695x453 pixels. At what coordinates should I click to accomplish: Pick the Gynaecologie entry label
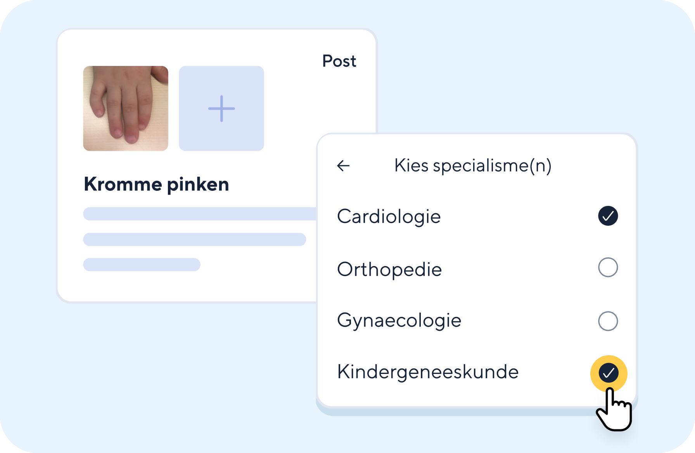point(399,321)
